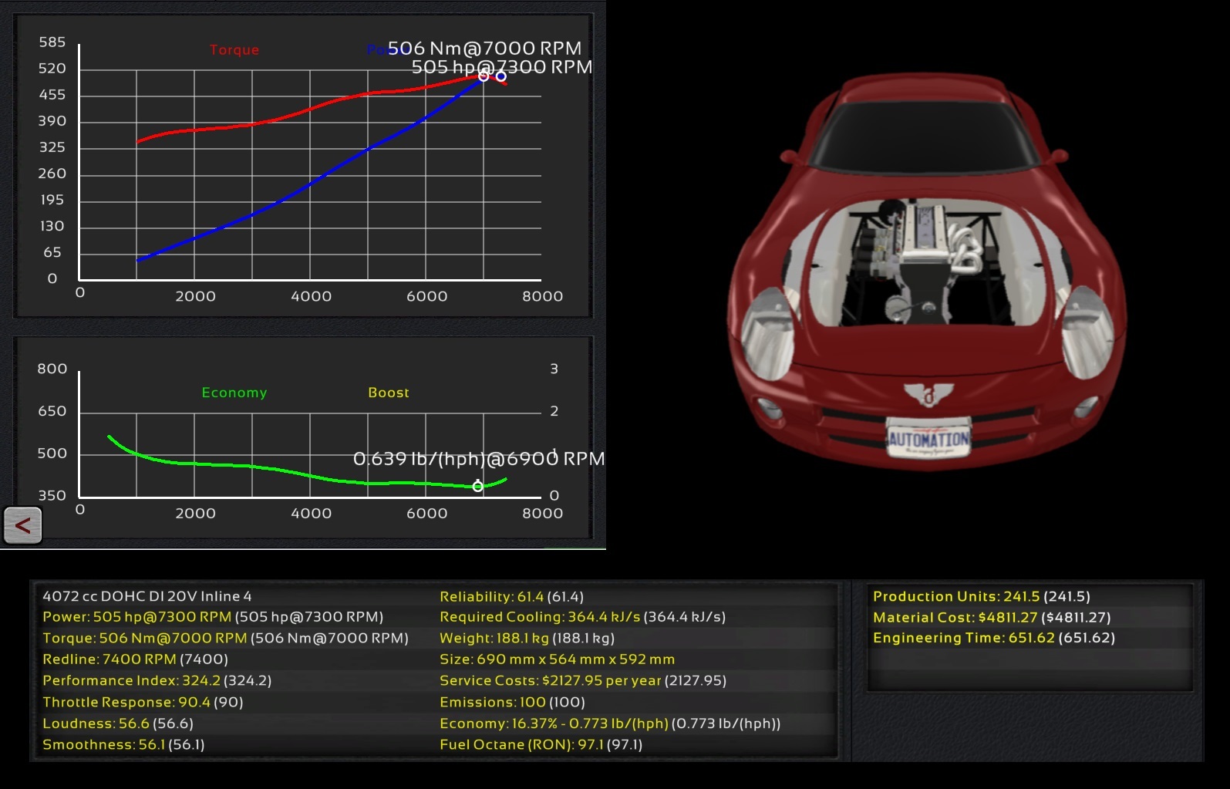Select the Material Cost stat row

pos(991,618)
